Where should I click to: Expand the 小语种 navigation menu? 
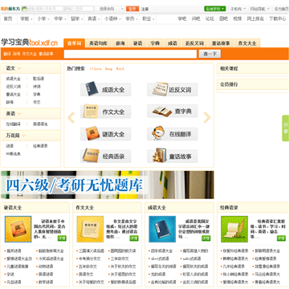[112, 19]
